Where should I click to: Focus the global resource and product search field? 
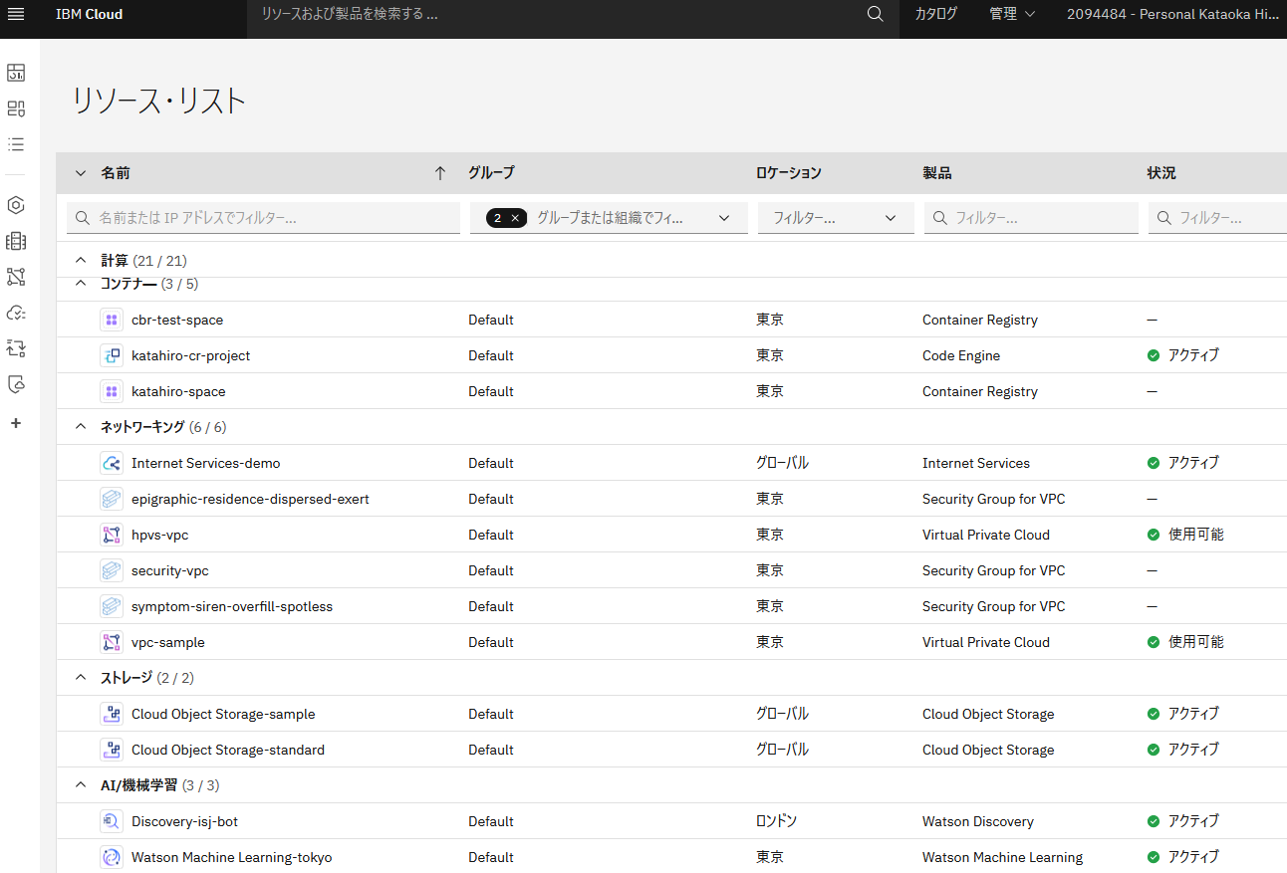pyautogui.click(x=553, y=14)
